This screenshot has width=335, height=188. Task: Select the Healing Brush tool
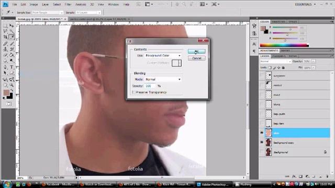click(5, 44)
